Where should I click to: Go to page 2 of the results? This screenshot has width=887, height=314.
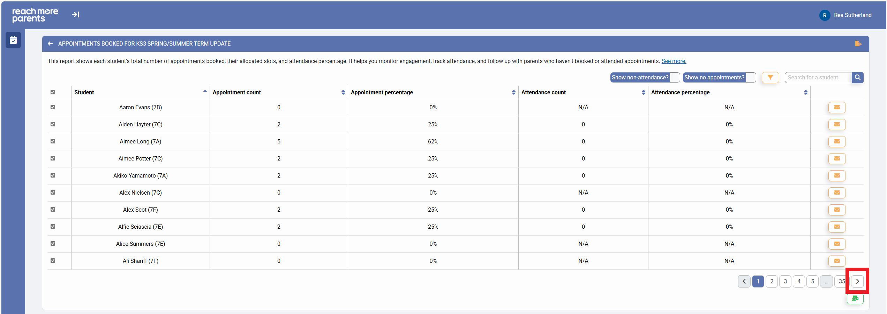point(772,281)
